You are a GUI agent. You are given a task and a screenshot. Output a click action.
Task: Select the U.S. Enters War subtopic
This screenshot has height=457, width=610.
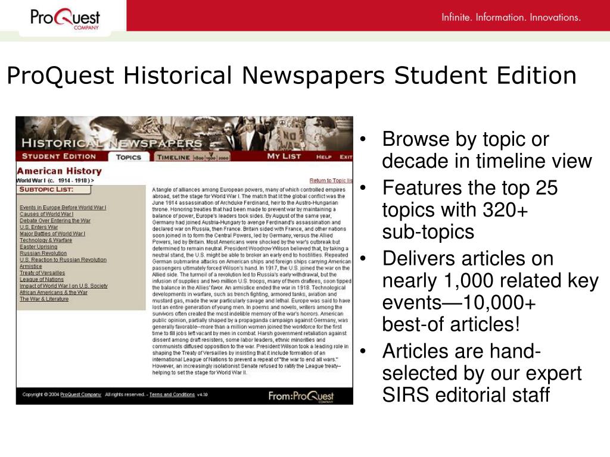pos(39,227)
